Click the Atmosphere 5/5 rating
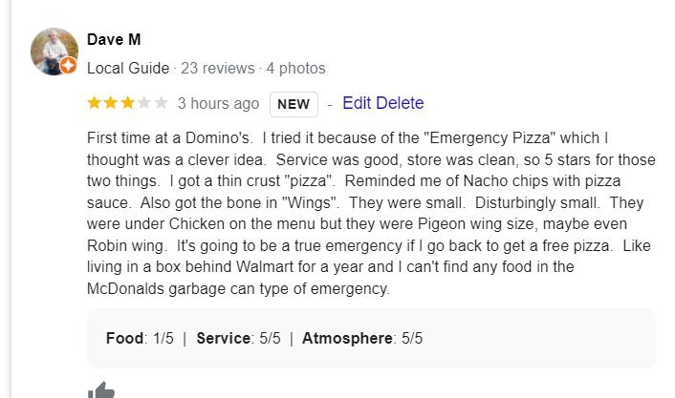 (x=362, y=338)
